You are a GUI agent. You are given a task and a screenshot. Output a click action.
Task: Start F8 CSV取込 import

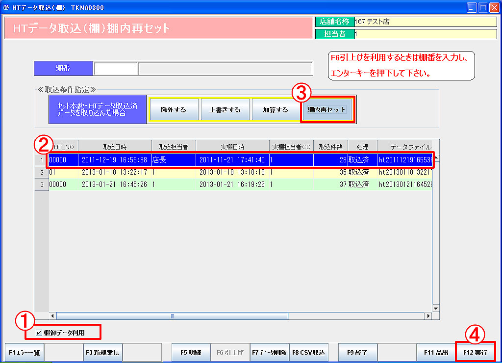pyautogui.click(x=308, y=352)
